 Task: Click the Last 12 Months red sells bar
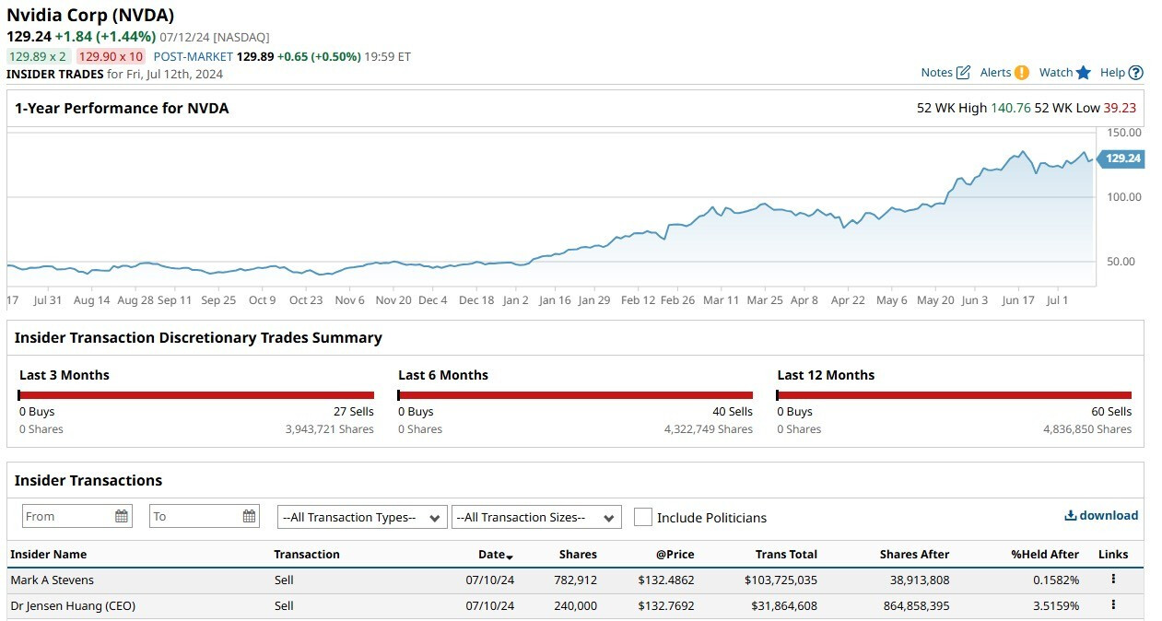tap(954, 395)
